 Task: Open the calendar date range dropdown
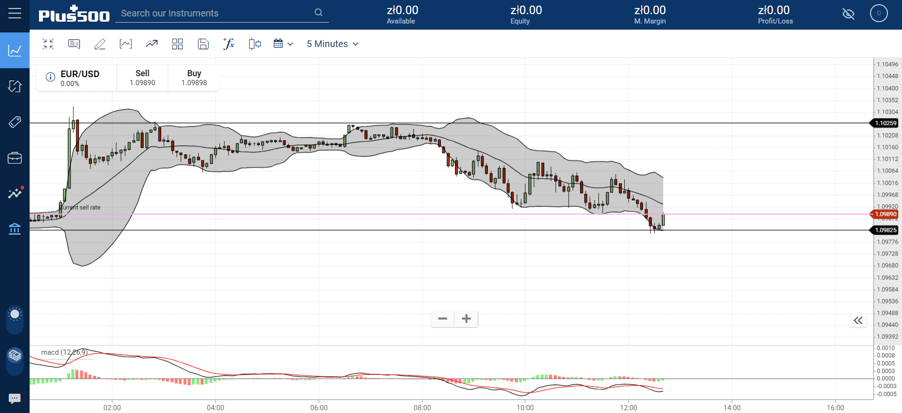[x=283, y=44]
